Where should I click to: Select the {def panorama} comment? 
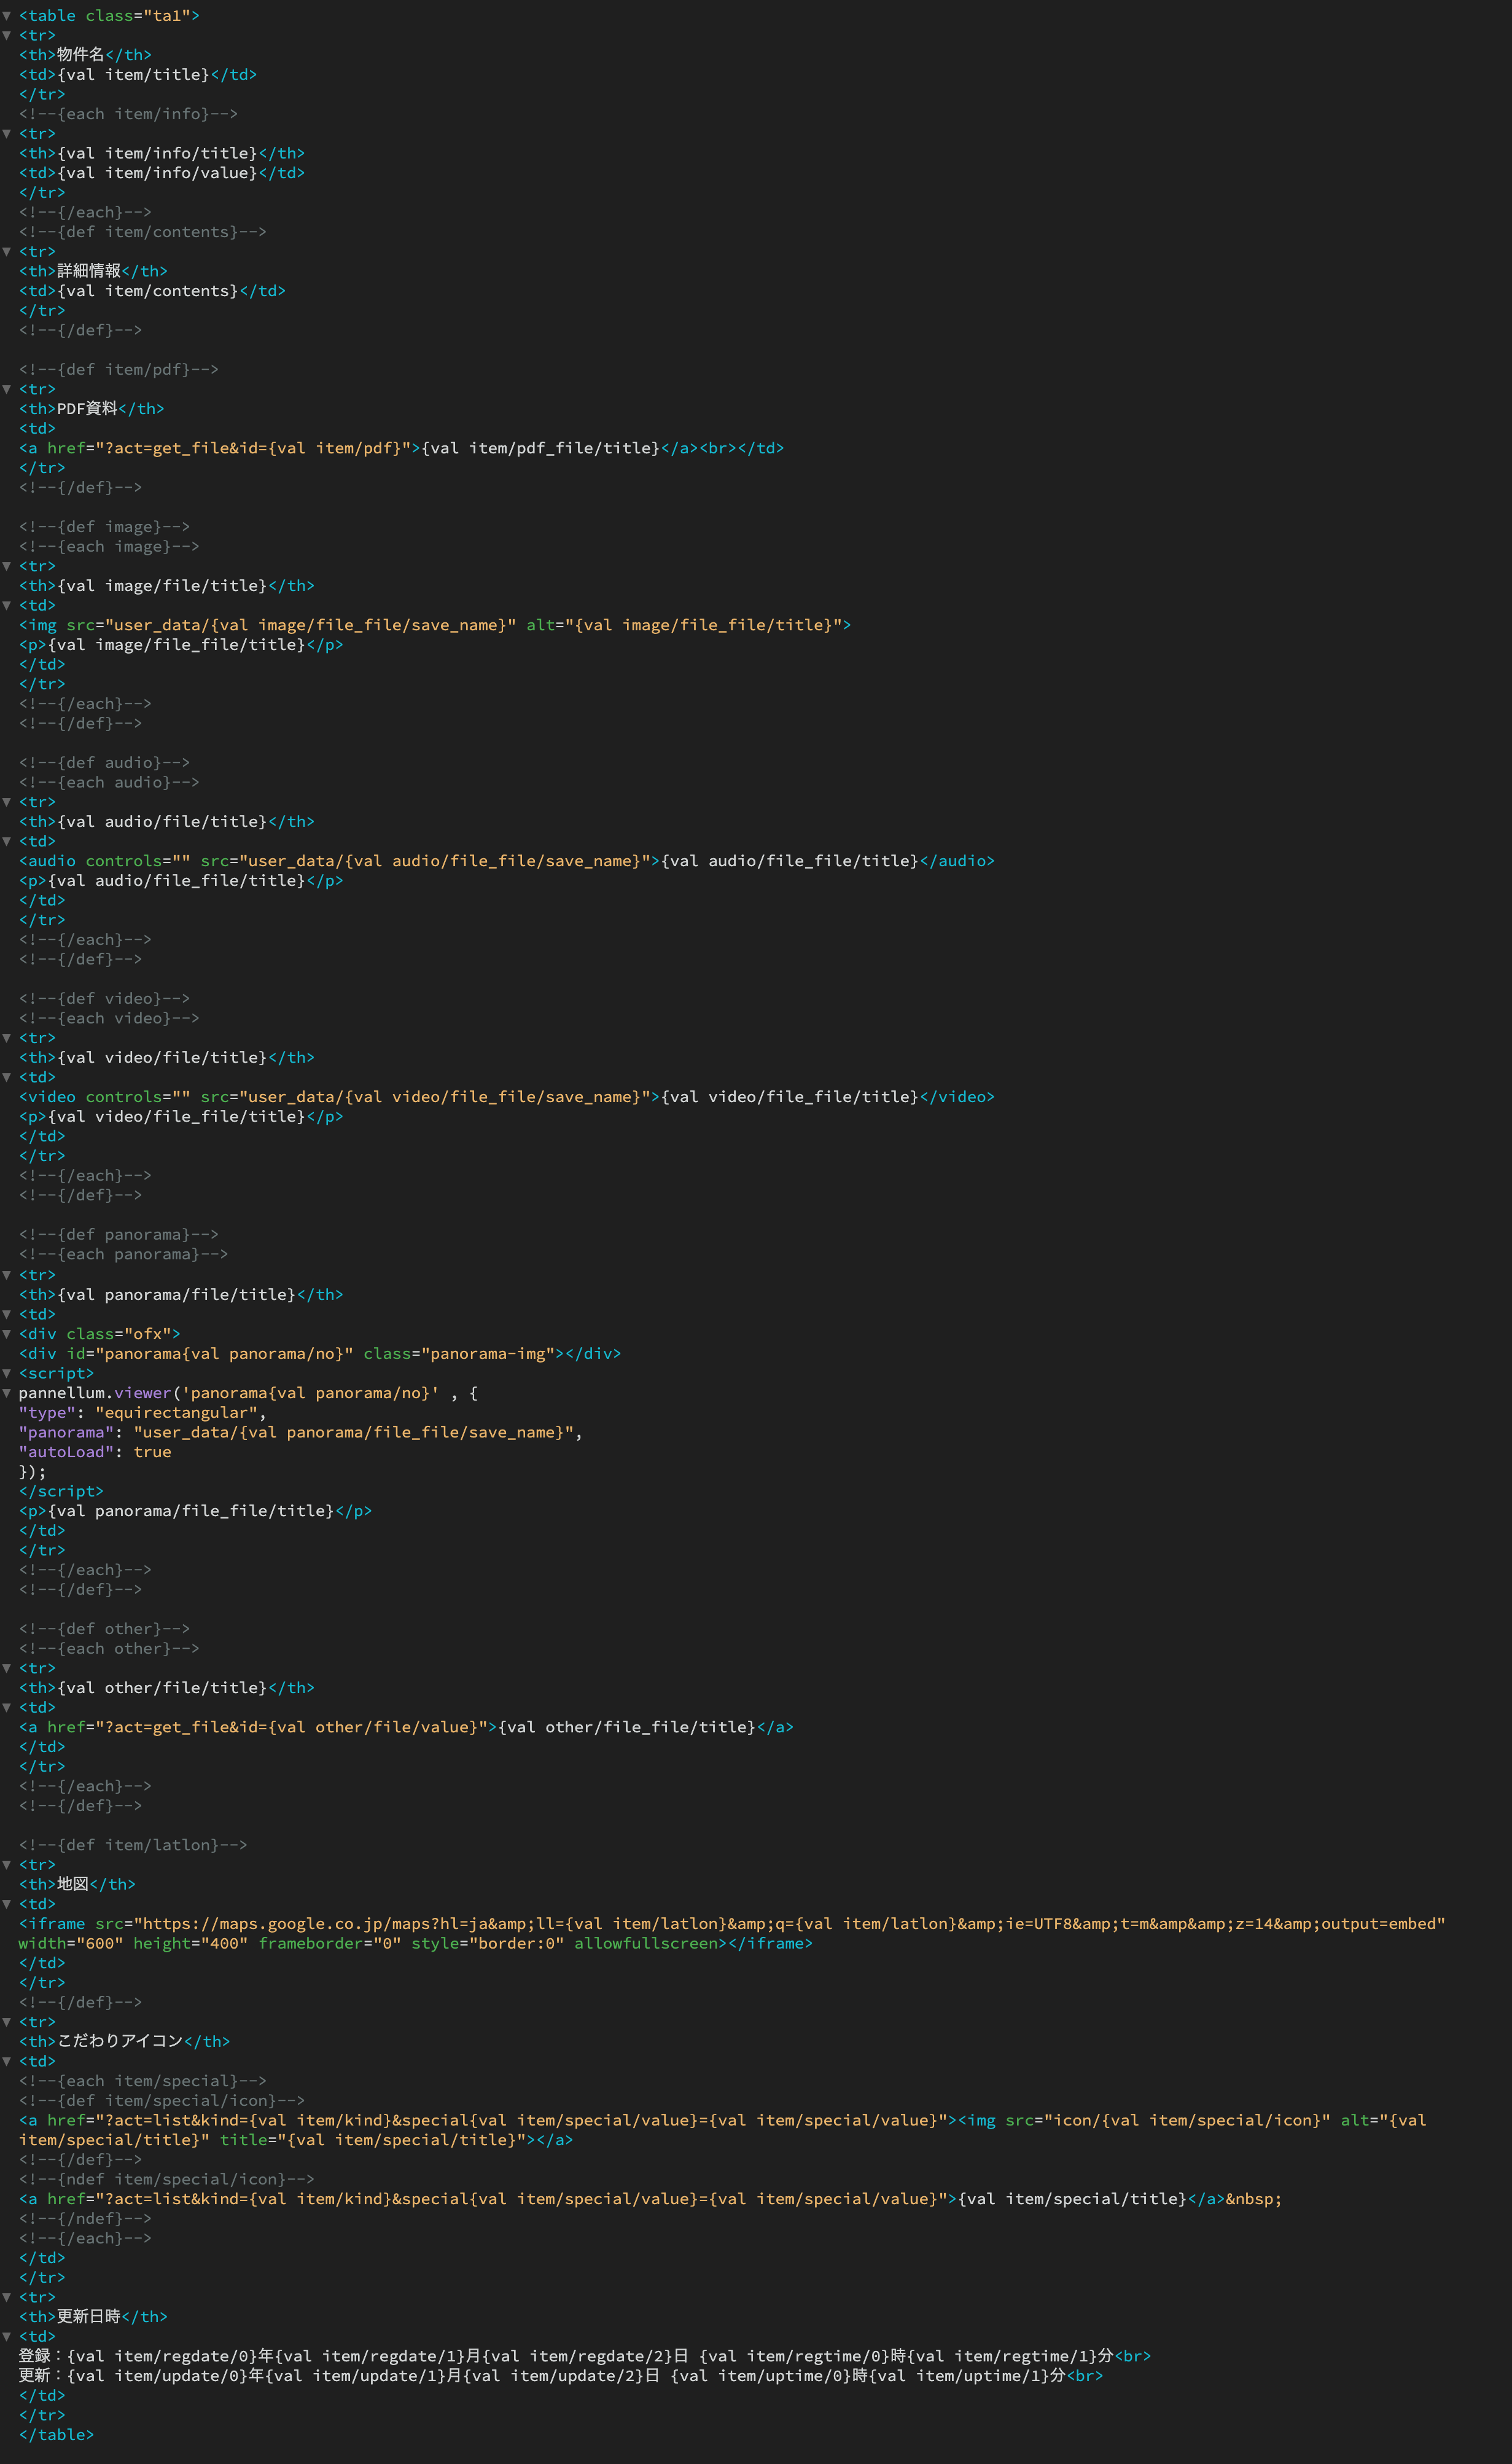pos(119,1235)
